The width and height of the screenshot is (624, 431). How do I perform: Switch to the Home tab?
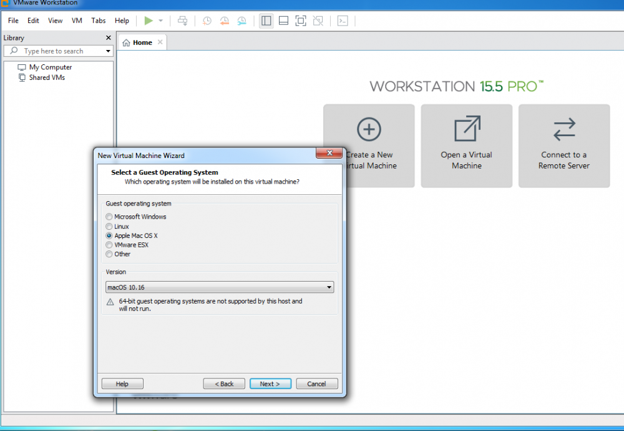coord(142,42)
